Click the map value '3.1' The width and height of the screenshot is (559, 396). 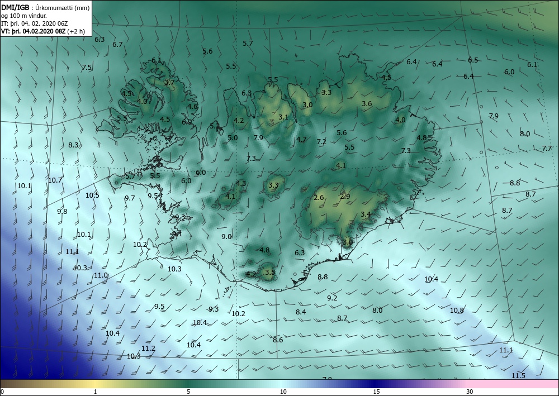click(283, 117)
